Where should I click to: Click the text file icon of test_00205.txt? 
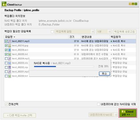[x=9, y=54]
